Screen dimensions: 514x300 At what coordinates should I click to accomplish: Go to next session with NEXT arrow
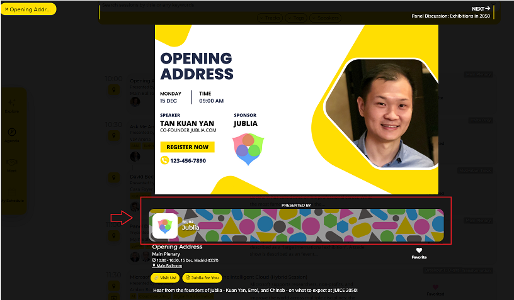(x=481, y=9)
